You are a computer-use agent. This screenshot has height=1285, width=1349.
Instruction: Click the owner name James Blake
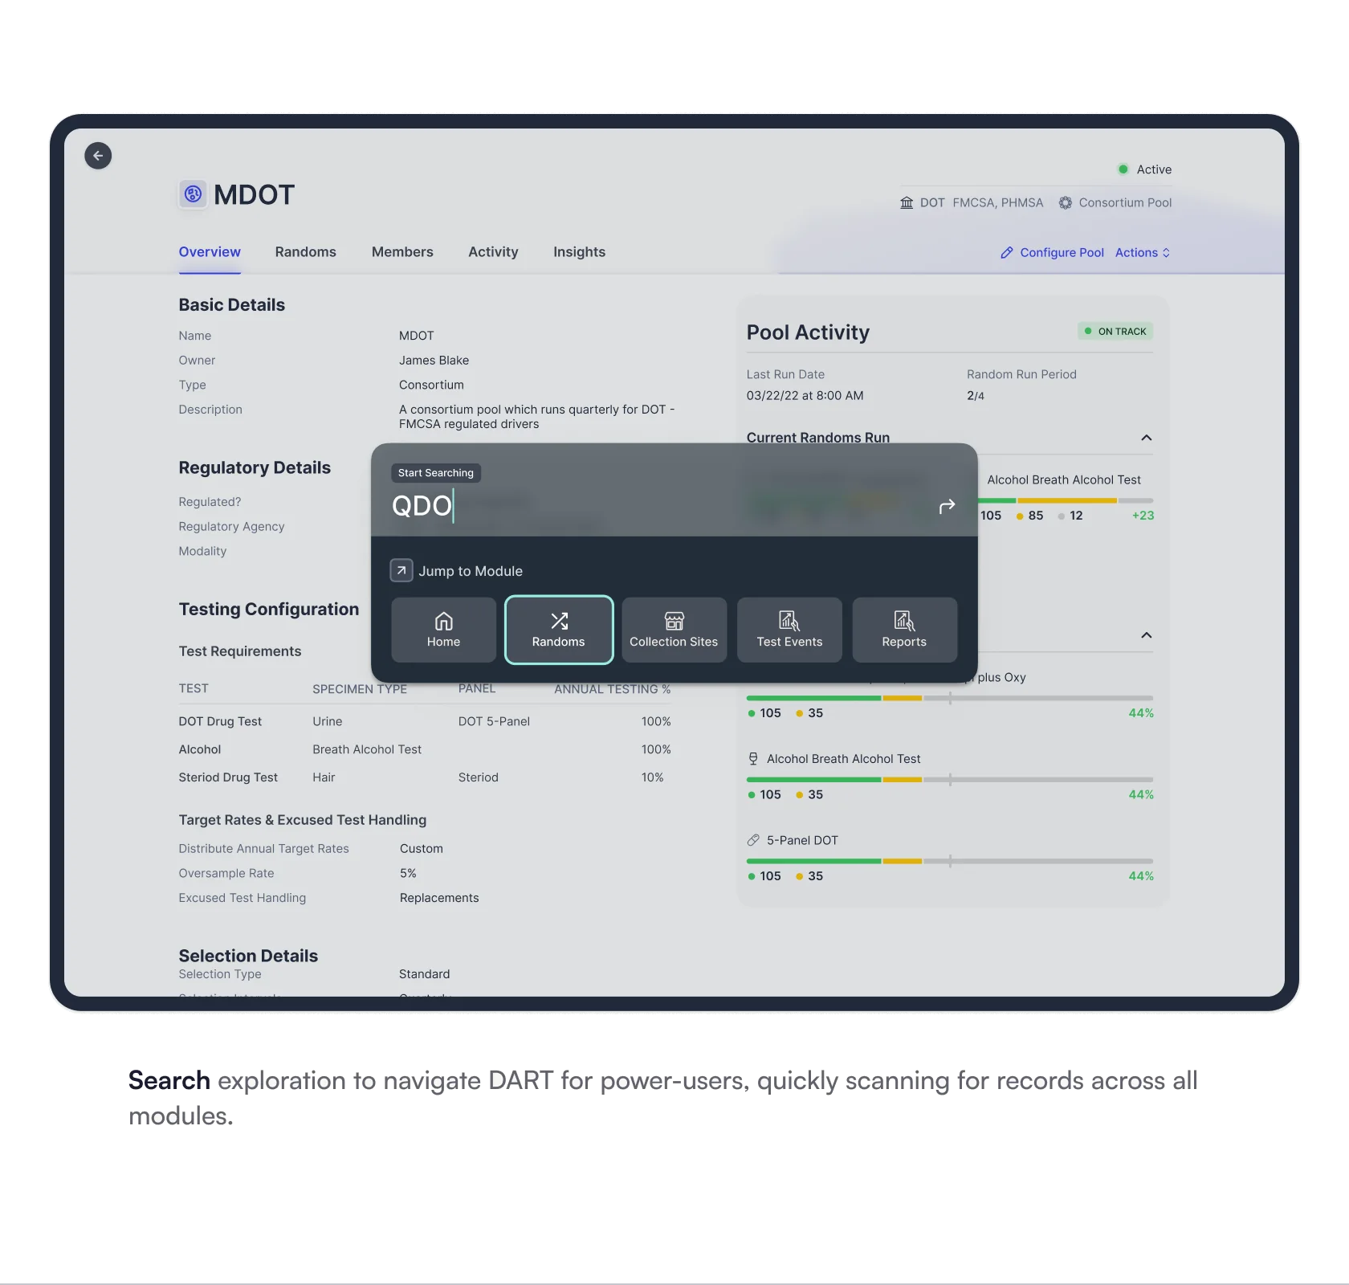pos(434,361)
